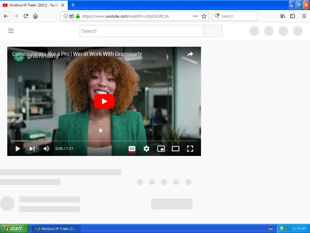
Task: Open the Library bookmarks and history icon
Action: click(x=283, y=16)
